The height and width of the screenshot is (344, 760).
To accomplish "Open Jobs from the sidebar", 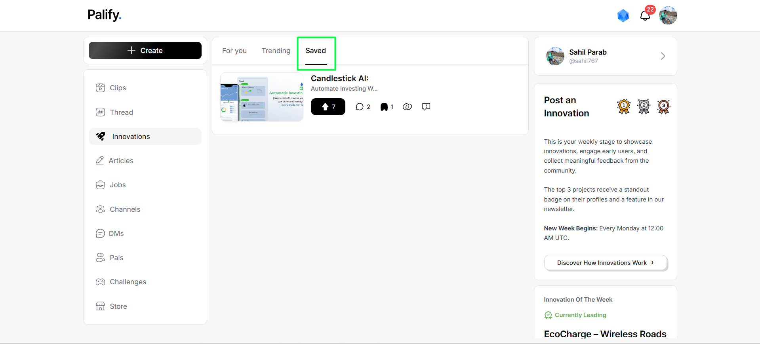I will (x=145, y=185).
